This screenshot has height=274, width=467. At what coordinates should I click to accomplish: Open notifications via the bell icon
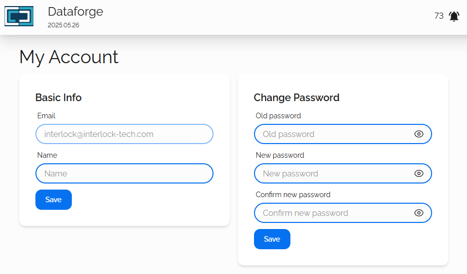454,16
